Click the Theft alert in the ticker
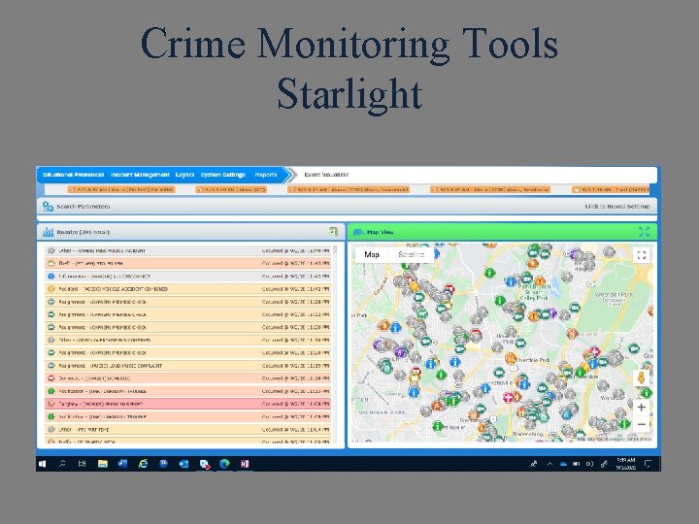 [611, 190]
